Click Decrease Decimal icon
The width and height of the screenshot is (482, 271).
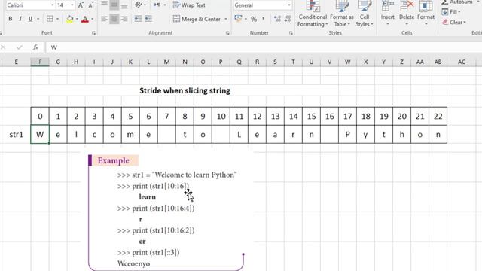tap(288, 19)
